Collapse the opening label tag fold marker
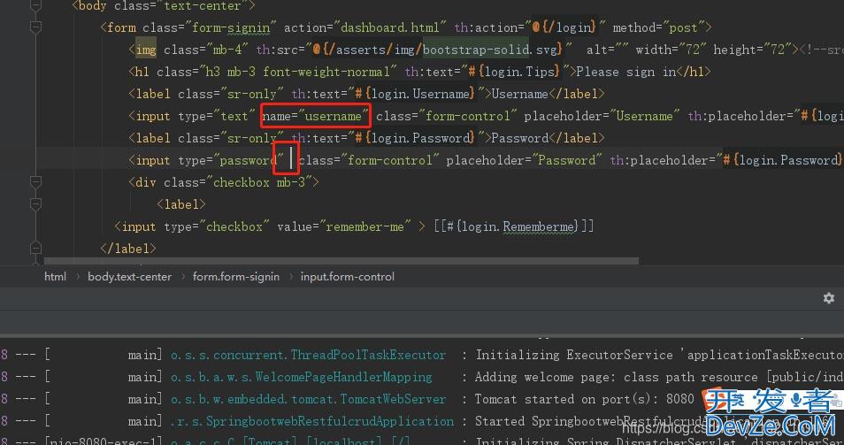Viewport: 844px width, 445px height. tap(35, 204)
